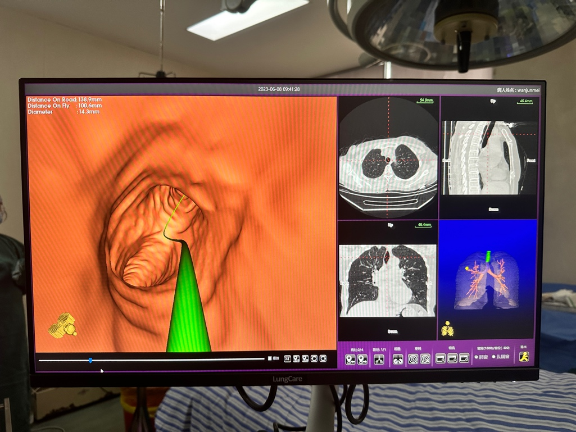The width and height of the screenshot is (576, 432).
Task: Click the first camera (相机) icon
Action: pos(441,358)
